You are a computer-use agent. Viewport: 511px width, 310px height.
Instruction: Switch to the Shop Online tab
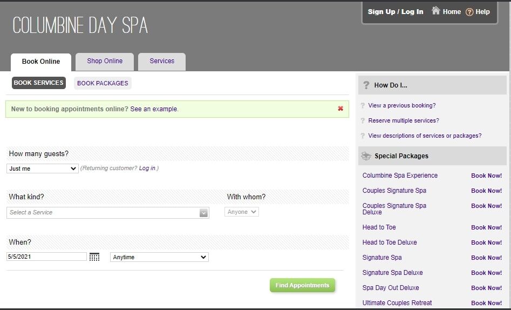(105, 62)
